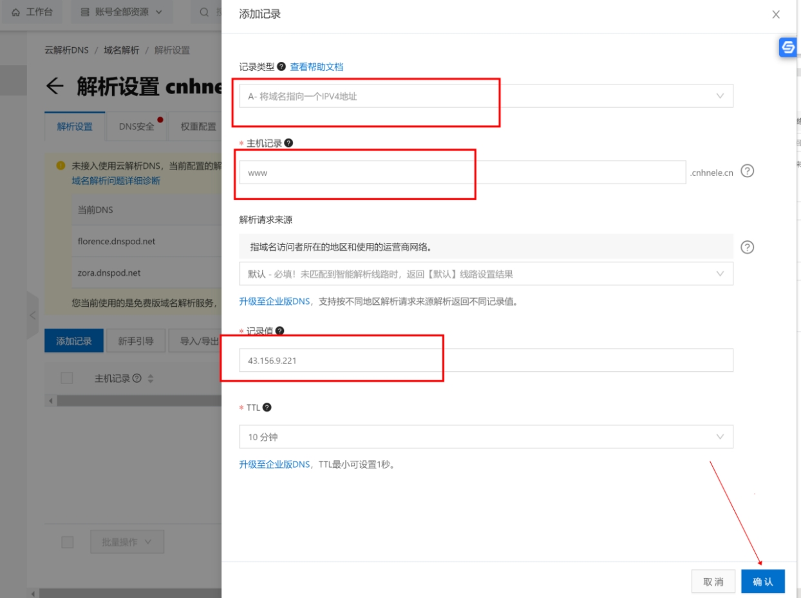Click the home icon of 工作台
The image size is (801, 598).
pyautogui.click(x=16, y=12)
